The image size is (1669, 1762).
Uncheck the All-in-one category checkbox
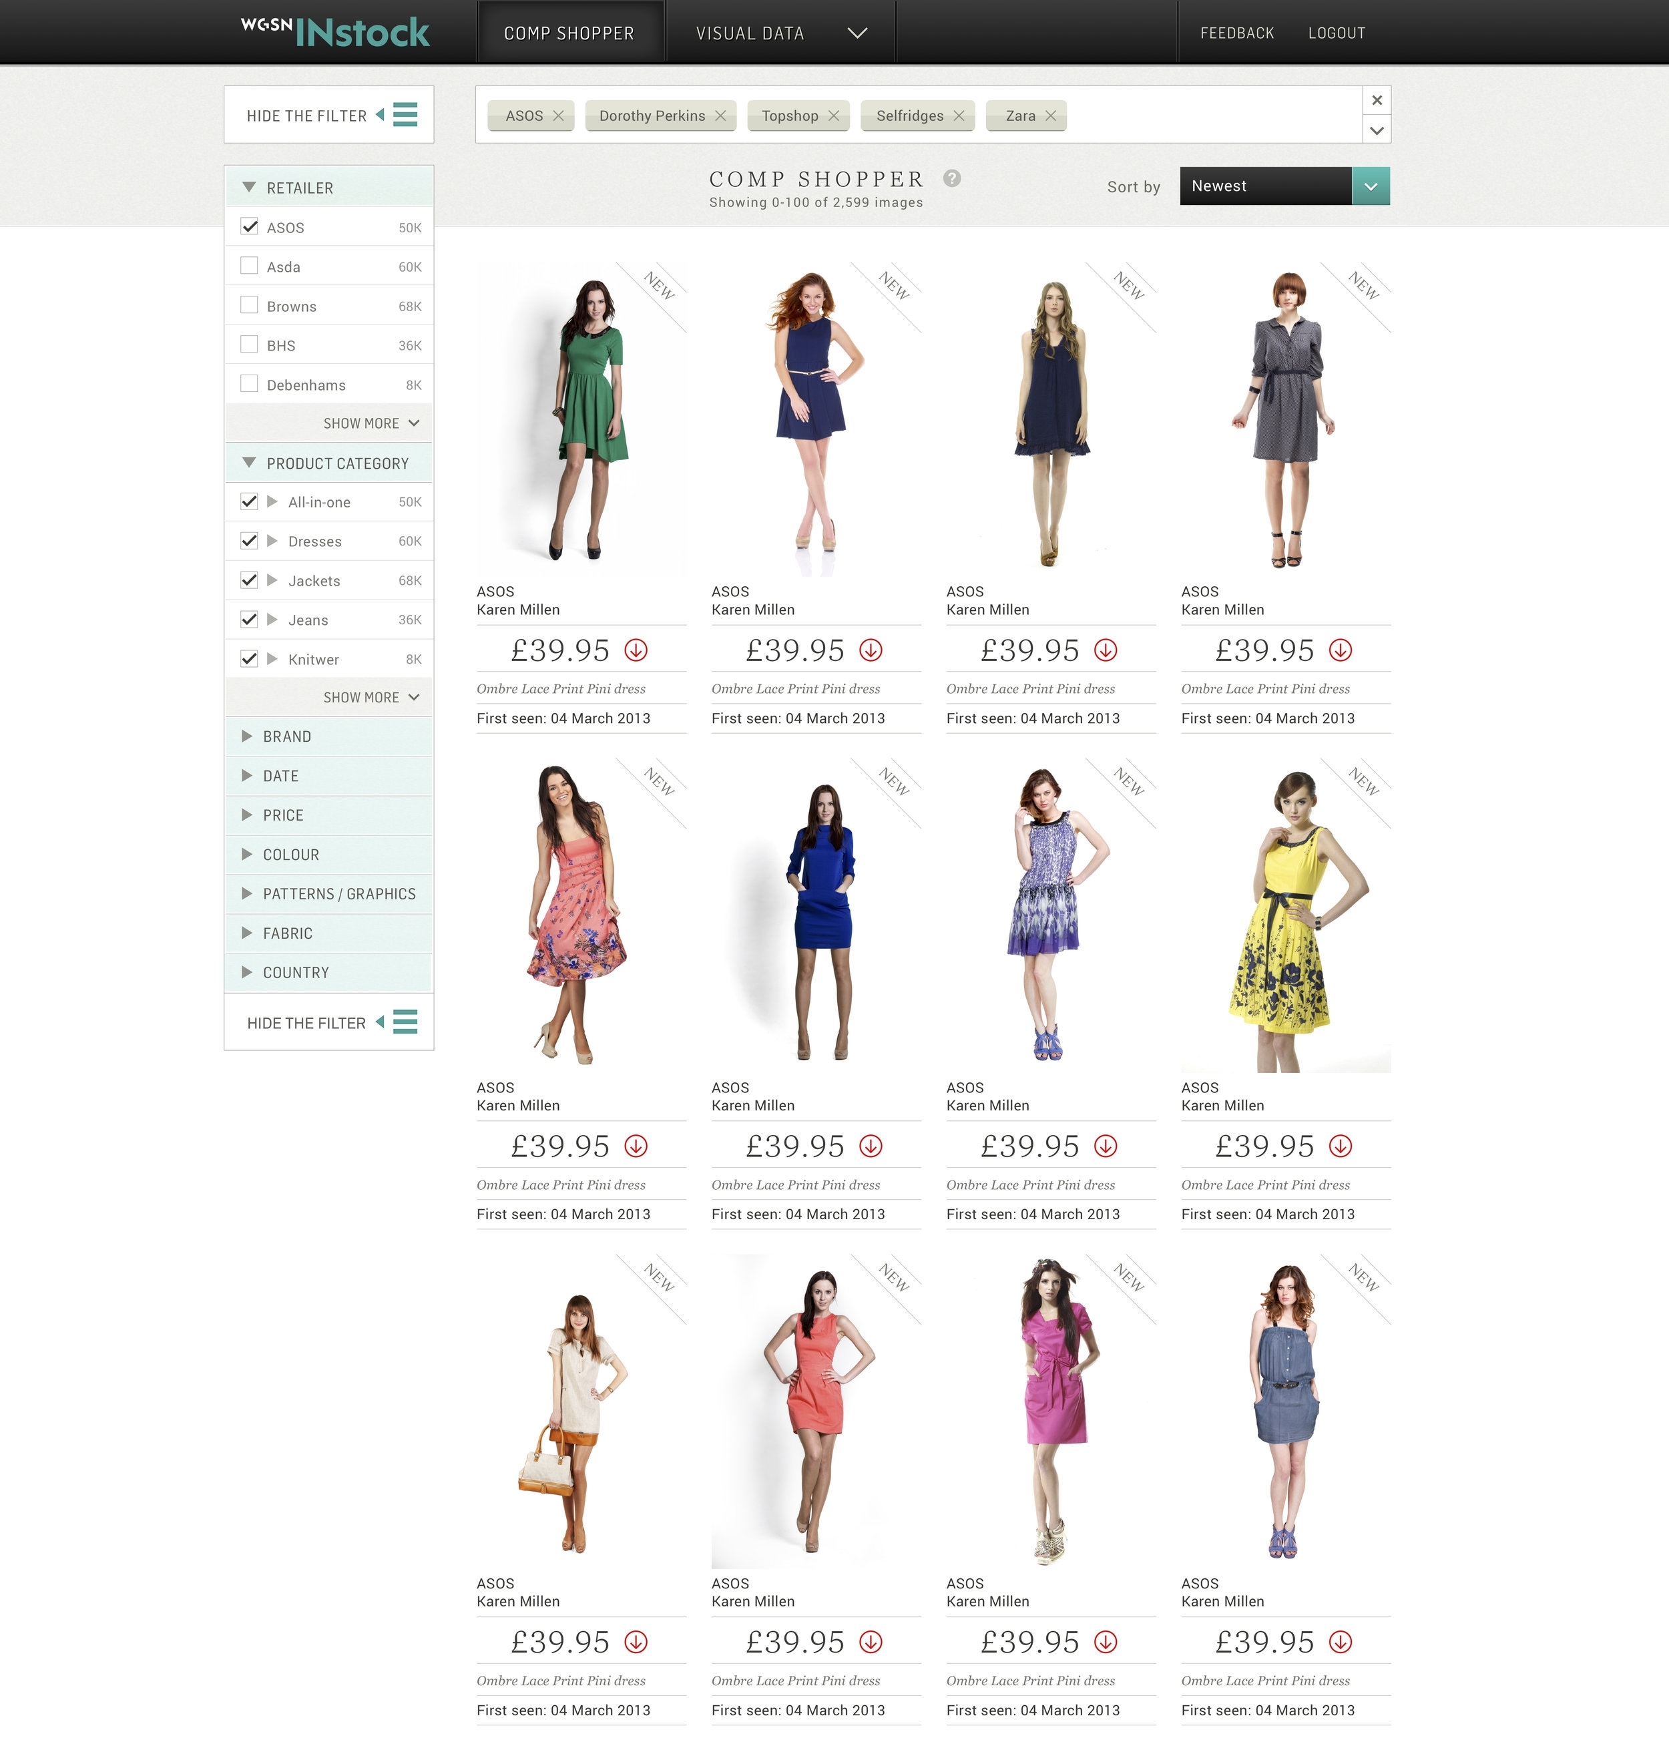tap(249, 501)
